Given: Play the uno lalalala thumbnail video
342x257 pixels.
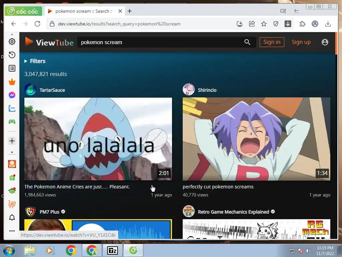Looking at the screenshot, I should (x=98, y=139).
